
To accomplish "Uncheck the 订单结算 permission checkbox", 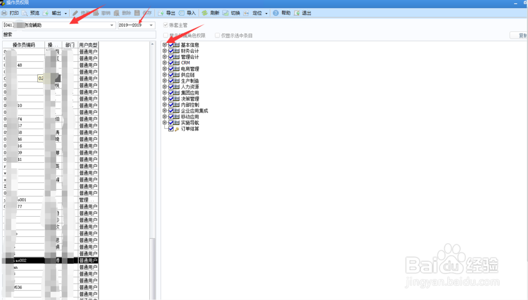I will (x=171, y=129).
